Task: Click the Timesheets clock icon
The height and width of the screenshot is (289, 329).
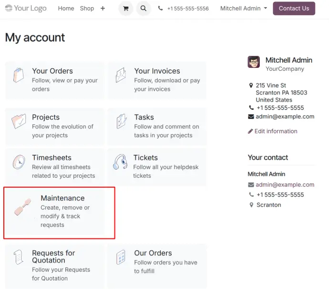Action: click(19, 162)
